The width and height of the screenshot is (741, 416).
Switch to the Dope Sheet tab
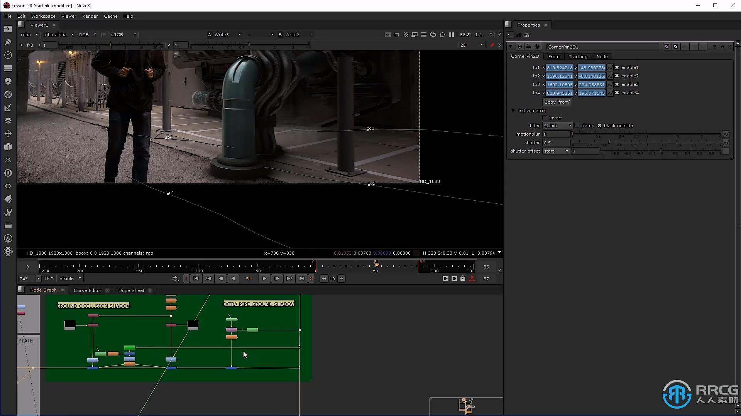[x=131, y=290]
